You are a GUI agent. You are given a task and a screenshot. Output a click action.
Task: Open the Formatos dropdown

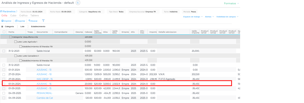(x=231, y=4)
